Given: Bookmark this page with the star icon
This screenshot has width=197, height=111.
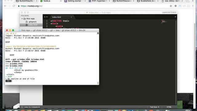Looking at the screenshot, I should pos(171,6).
